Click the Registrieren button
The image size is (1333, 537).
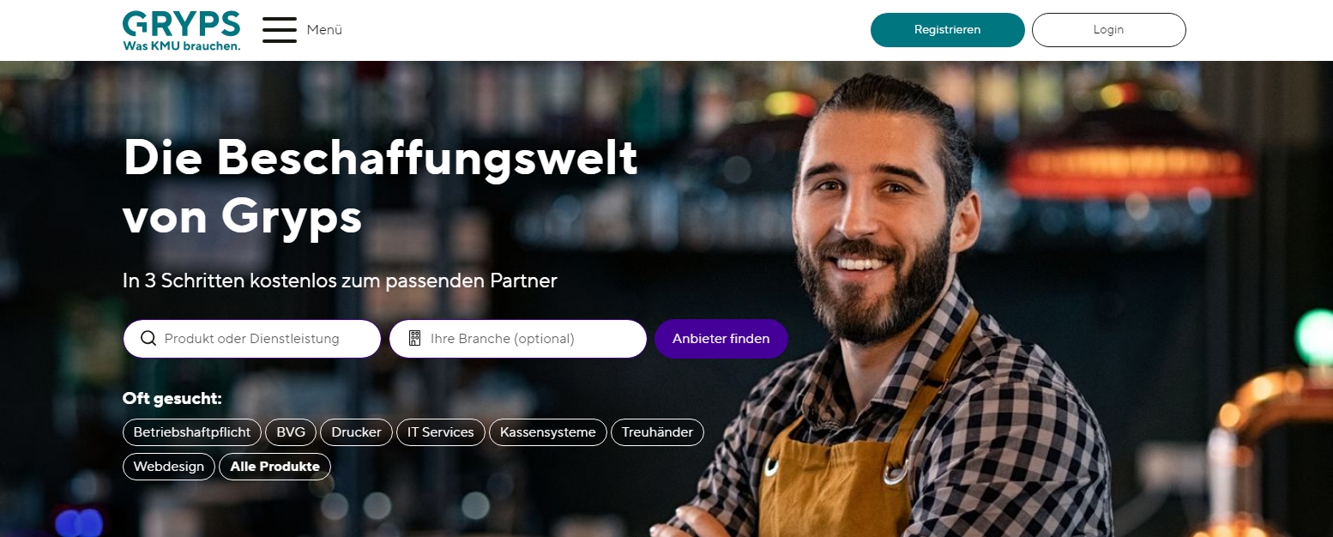pyautogui.click(x=948, y=30)
